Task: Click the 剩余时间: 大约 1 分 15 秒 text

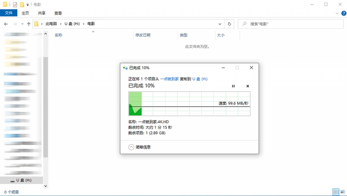Action: point(150,127)
